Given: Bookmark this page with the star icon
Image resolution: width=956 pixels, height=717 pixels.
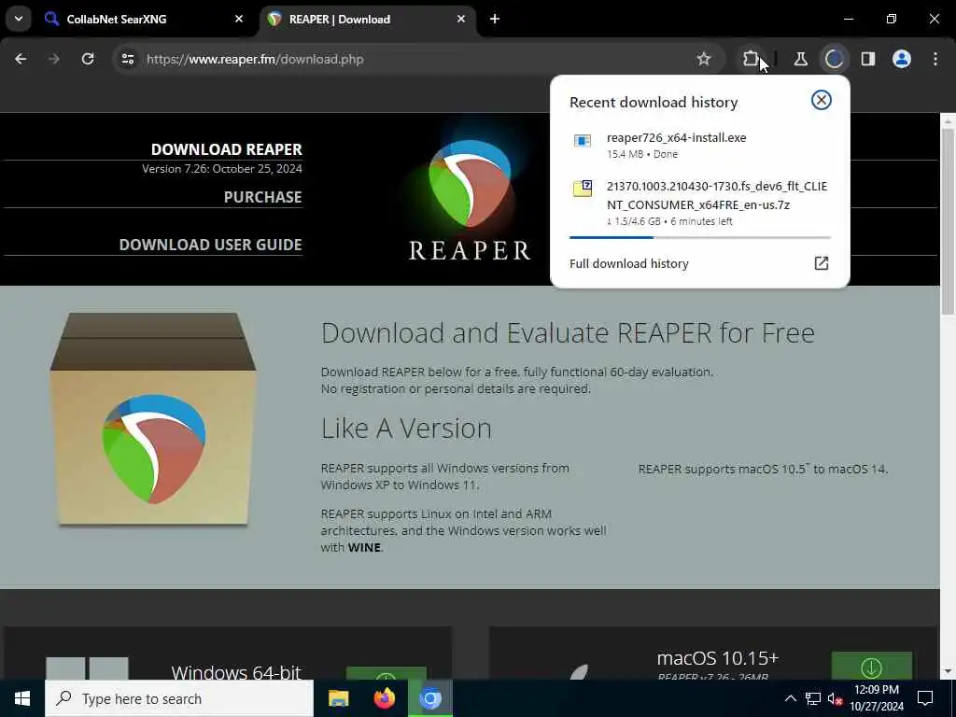Looking at the screenshot, I should (704, 59).
